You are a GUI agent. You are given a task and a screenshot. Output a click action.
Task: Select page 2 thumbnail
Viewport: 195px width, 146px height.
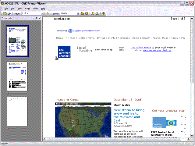click(17, 77)
